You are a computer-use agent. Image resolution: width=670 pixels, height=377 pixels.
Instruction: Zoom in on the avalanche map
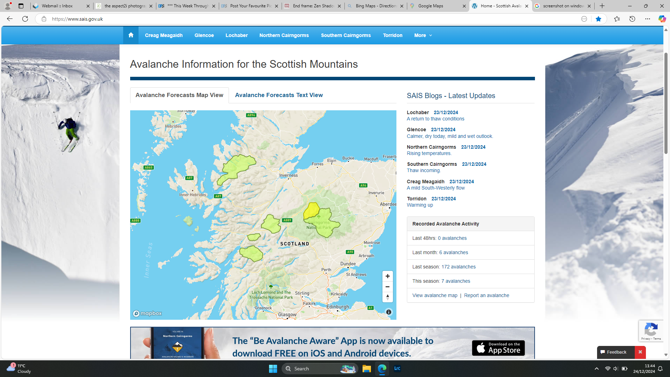pos(387,276)
